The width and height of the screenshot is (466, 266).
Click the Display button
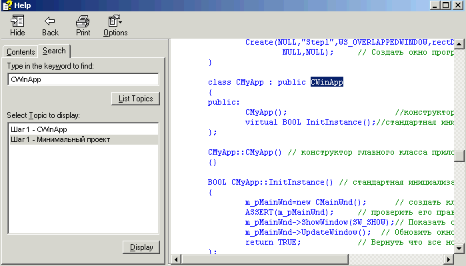pyautogui.click(x=141, y=247)
